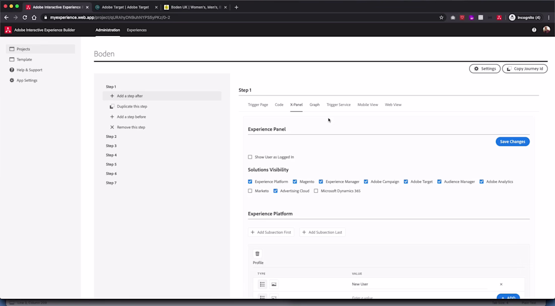Screen dimensions: 555x306
Task: Click the Save Changes button
Action: click(513, 142)
